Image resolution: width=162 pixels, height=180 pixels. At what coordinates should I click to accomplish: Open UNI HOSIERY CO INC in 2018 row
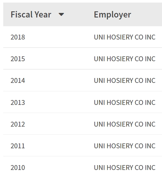[124, 37]
